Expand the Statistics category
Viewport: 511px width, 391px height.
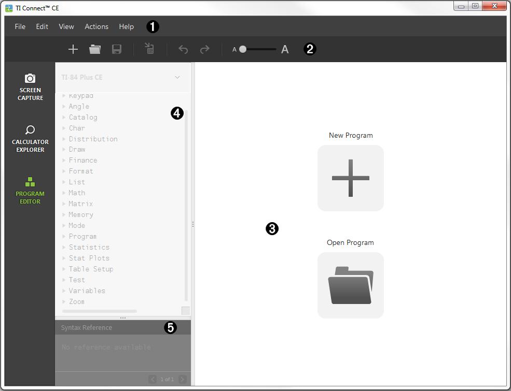[64, 247]
